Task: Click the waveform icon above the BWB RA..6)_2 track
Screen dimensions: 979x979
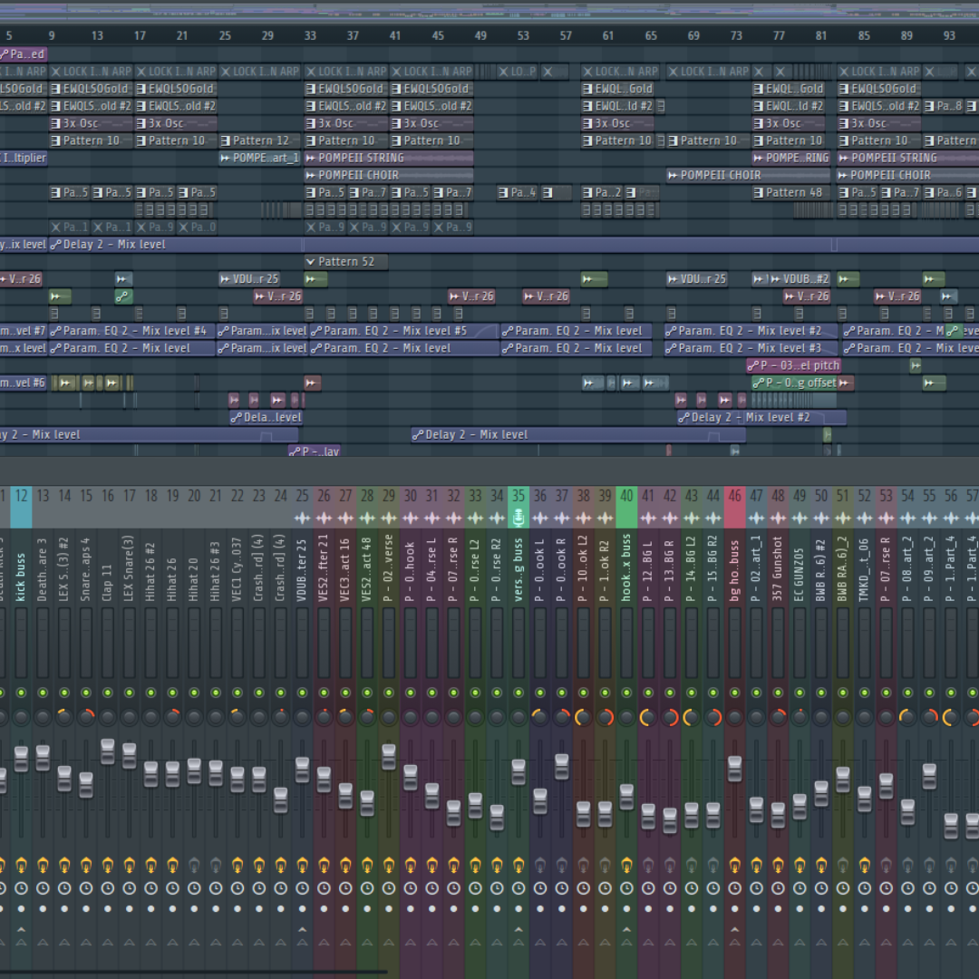Action: (x=844, y=517)
